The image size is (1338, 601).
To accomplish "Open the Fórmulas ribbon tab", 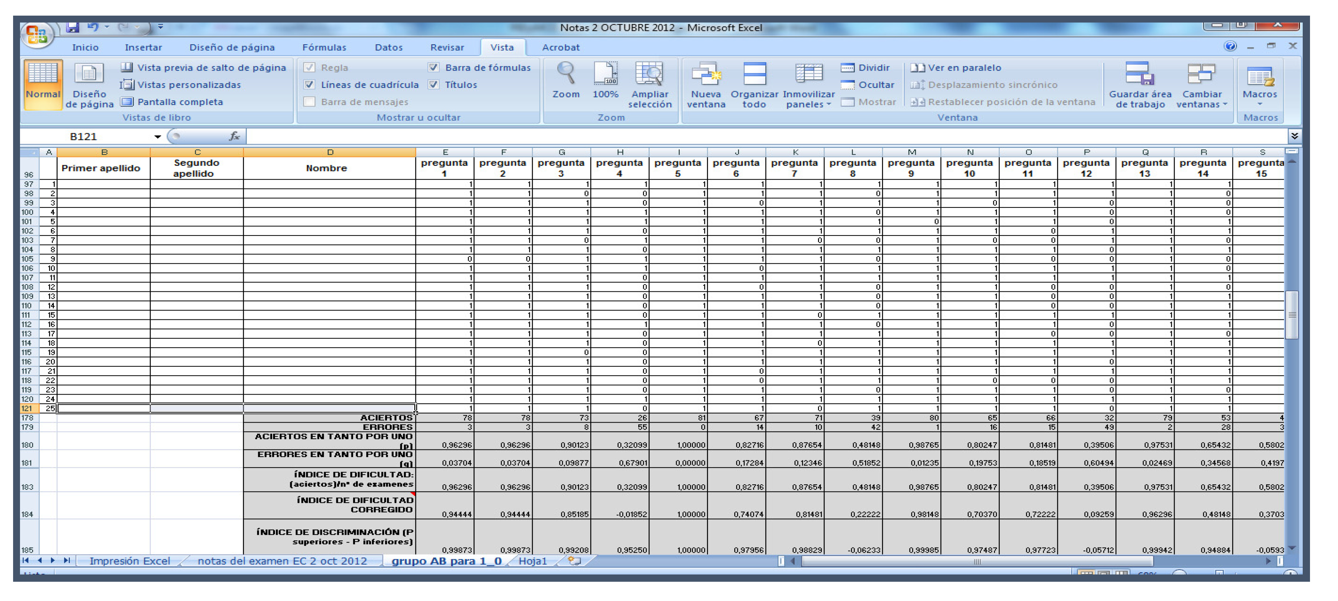I will [324, 47].
